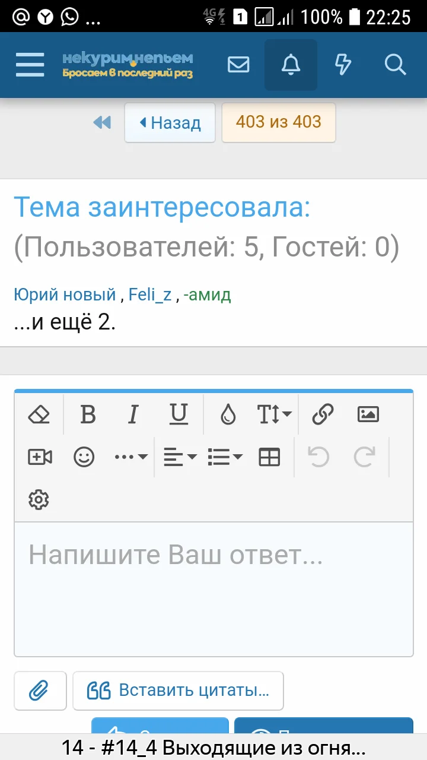427x760 pixels.
Task: Open the site search icon
Action: [395, 65]
